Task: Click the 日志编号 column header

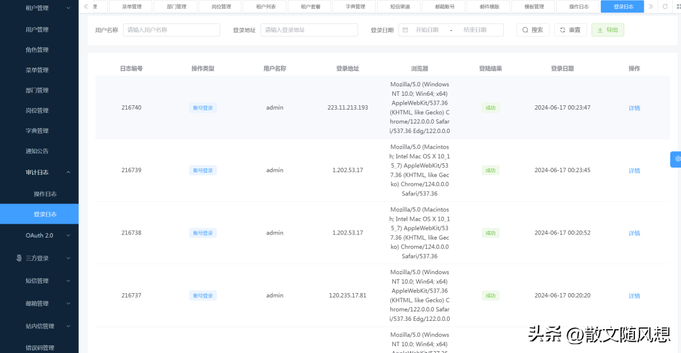Action: (x=131, y=69)
